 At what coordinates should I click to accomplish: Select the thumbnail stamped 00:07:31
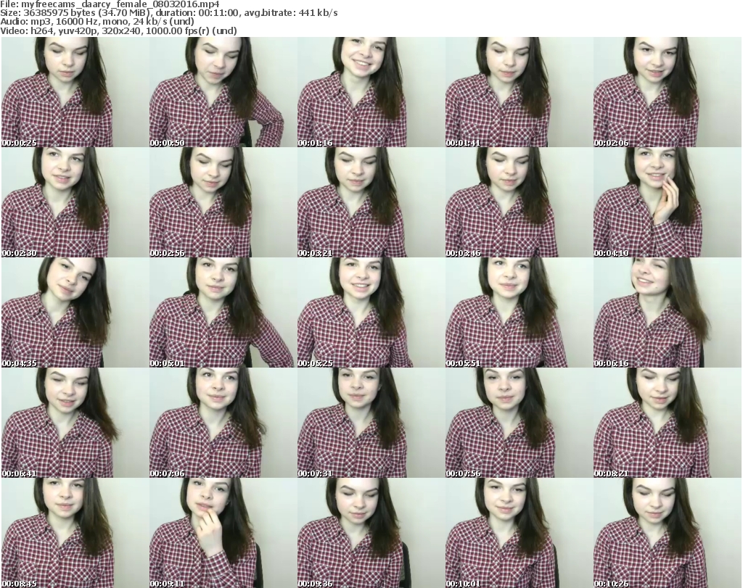tap(371, 423)
